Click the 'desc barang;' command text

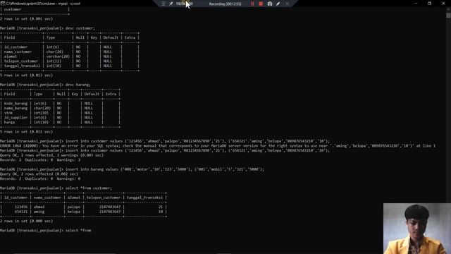[78, 85]
